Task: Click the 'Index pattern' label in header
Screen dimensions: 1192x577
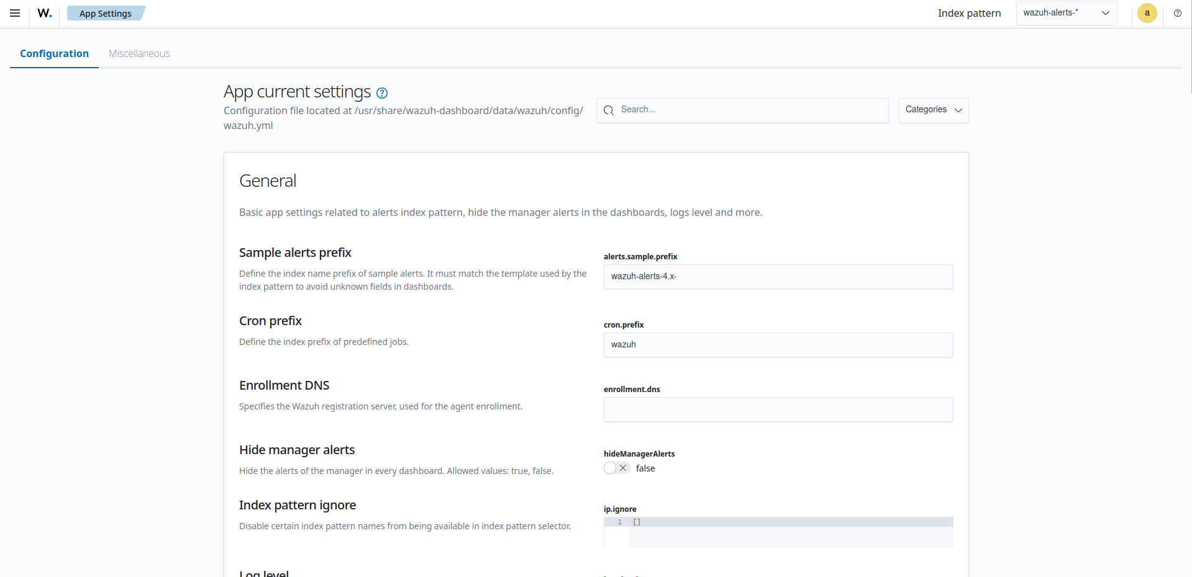Action: (x=969, y=13)
